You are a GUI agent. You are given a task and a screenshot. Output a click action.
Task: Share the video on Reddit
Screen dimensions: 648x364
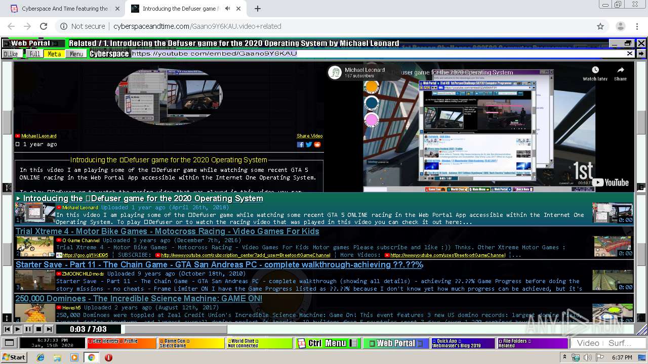pos(317,145)
